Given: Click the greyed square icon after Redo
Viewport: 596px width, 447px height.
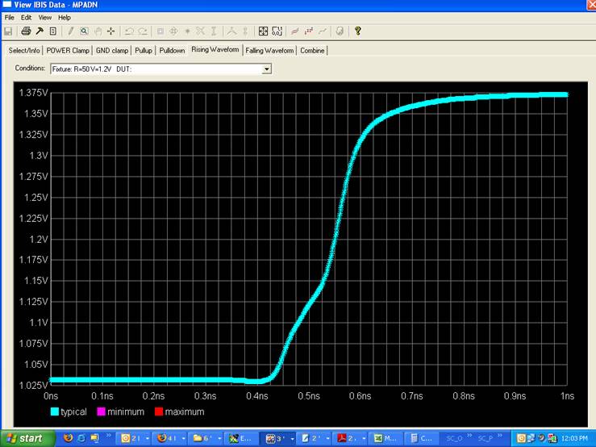Looking at the screenshot, I should point(160,31).
